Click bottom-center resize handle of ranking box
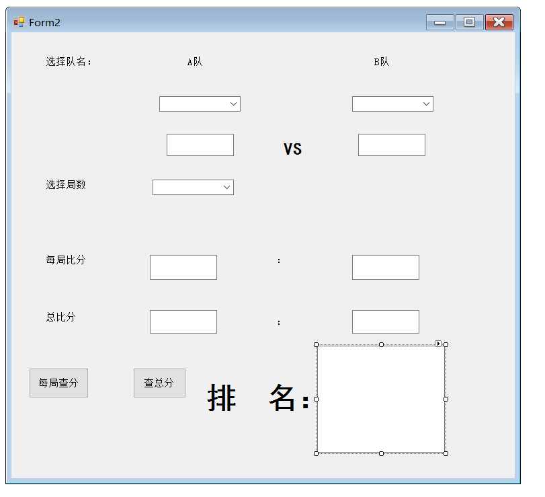Image resolution: width=545 pixels, height=497 pixels. [x=381, y=453]
